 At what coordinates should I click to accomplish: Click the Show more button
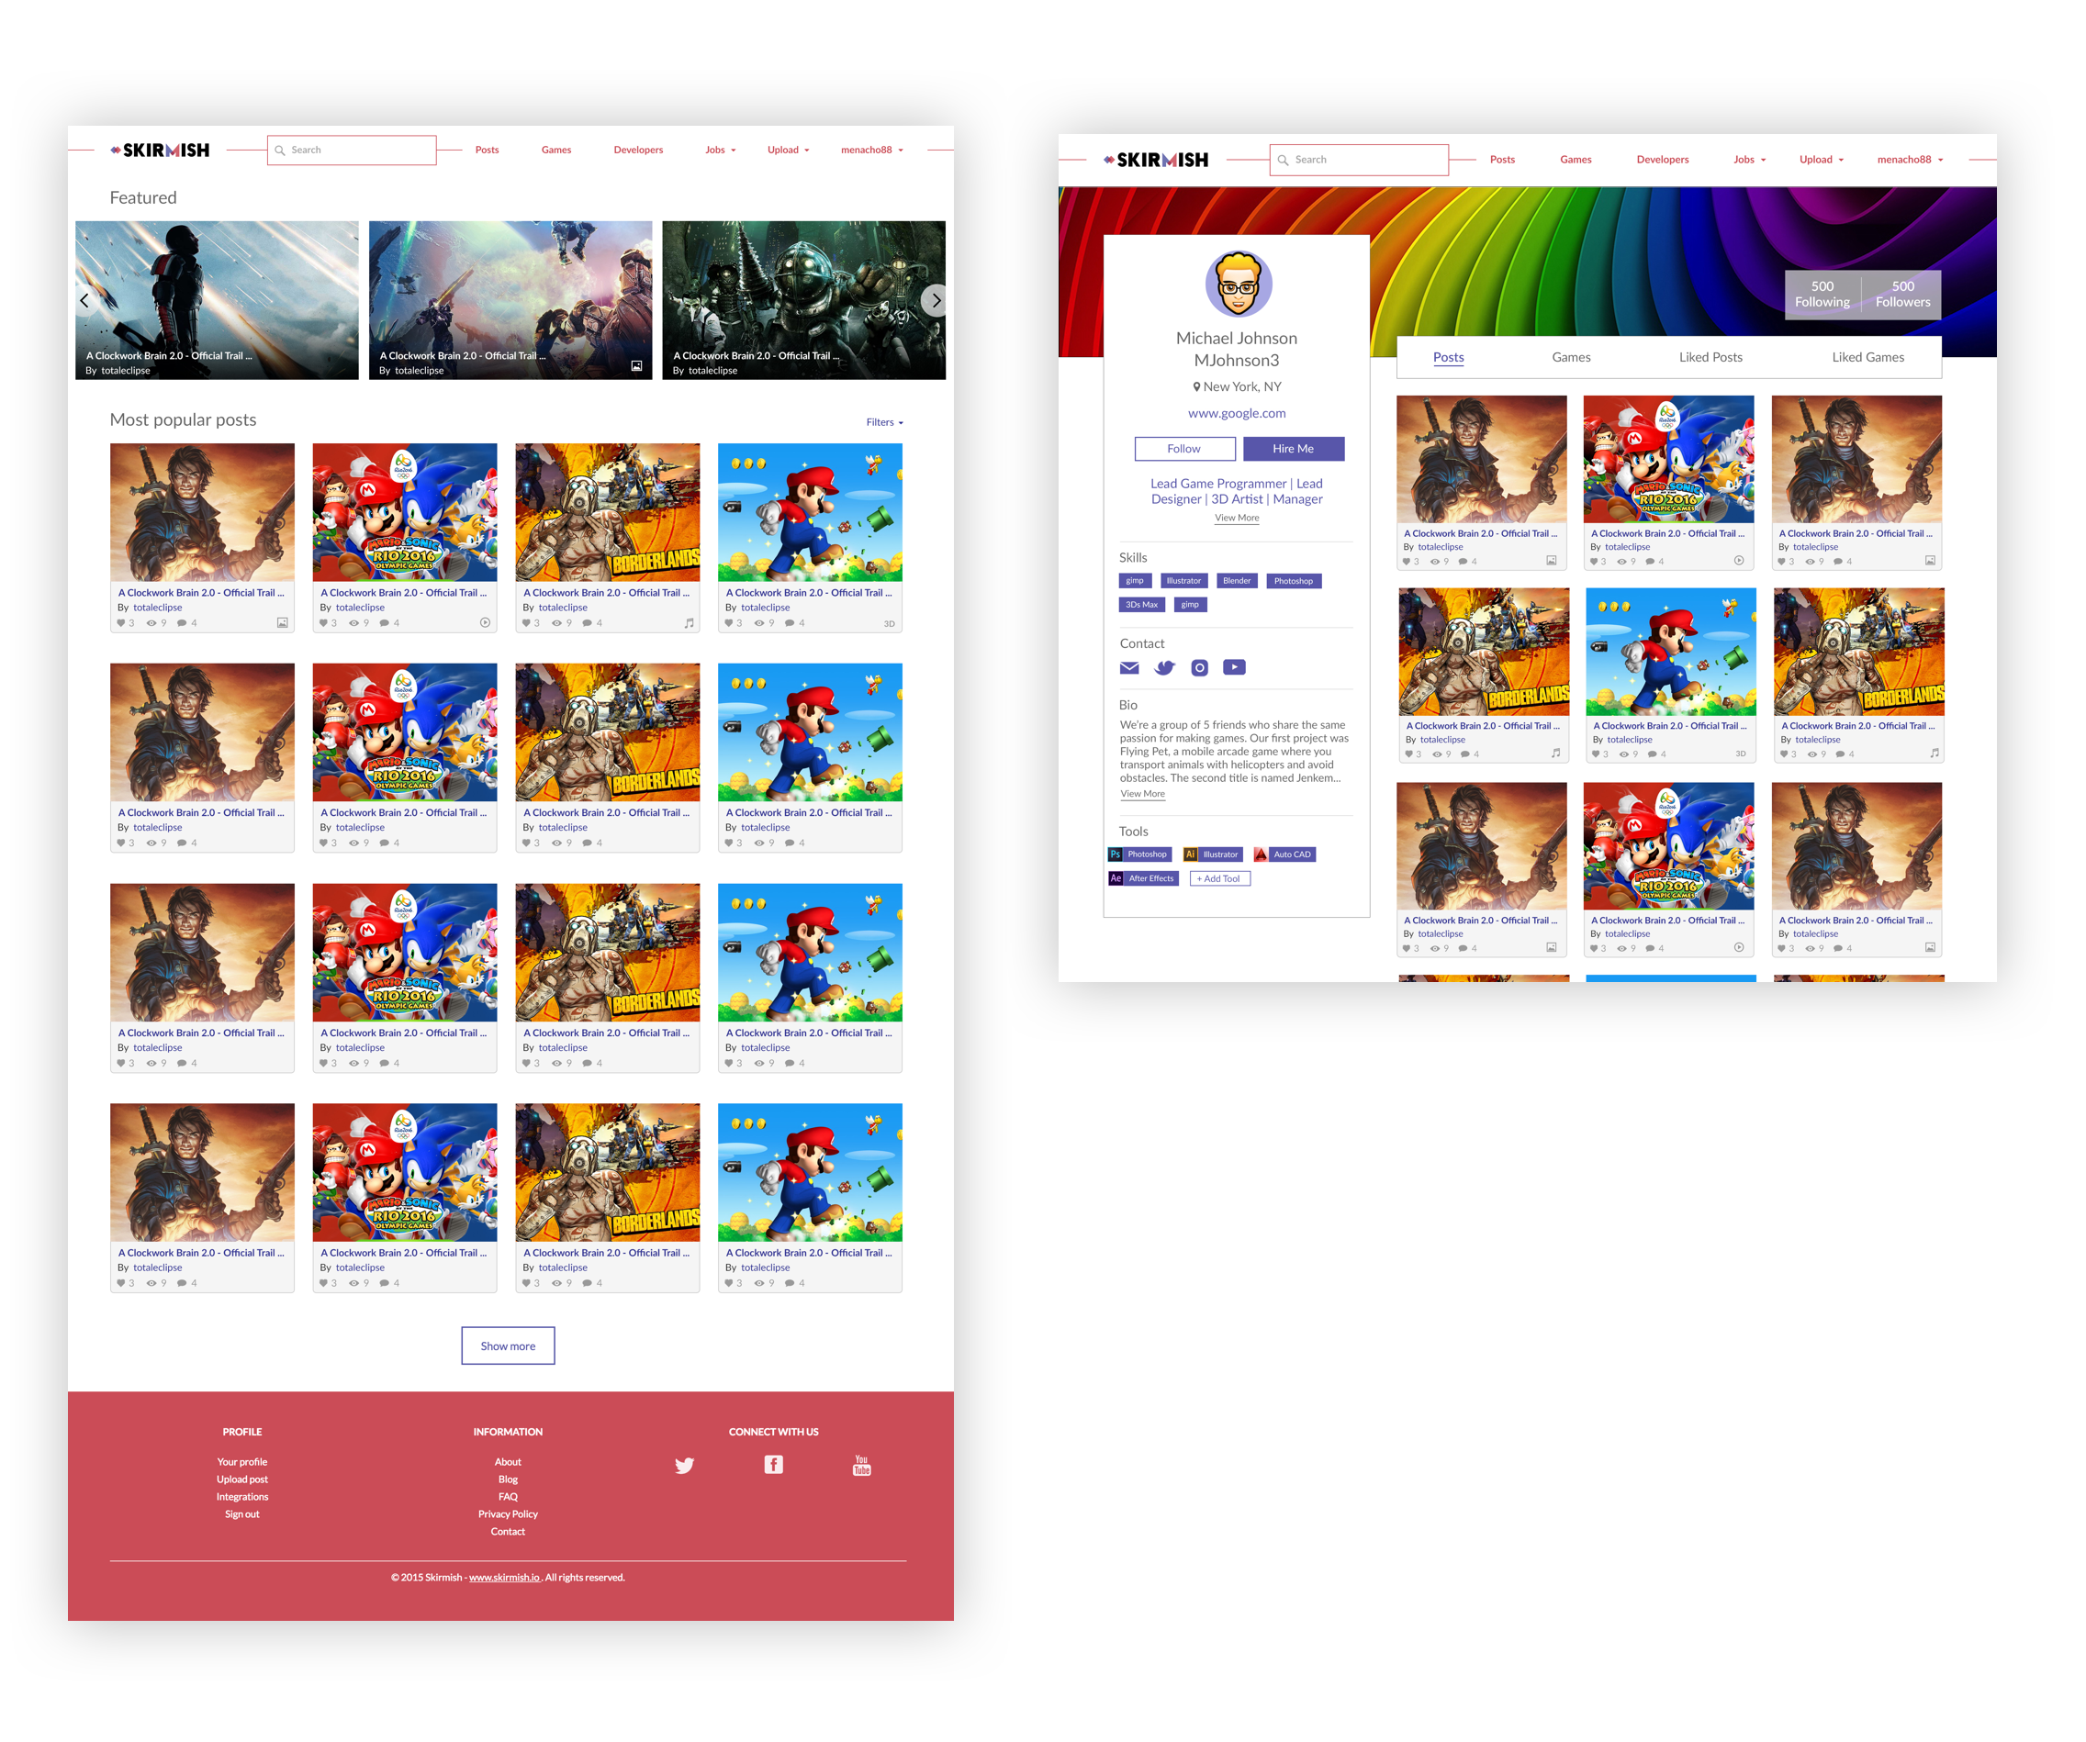[508, 1346]
